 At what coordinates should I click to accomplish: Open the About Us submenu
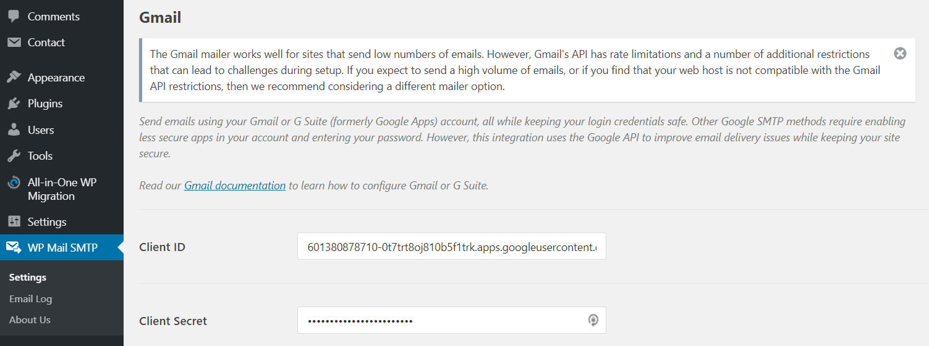[30, 319]
